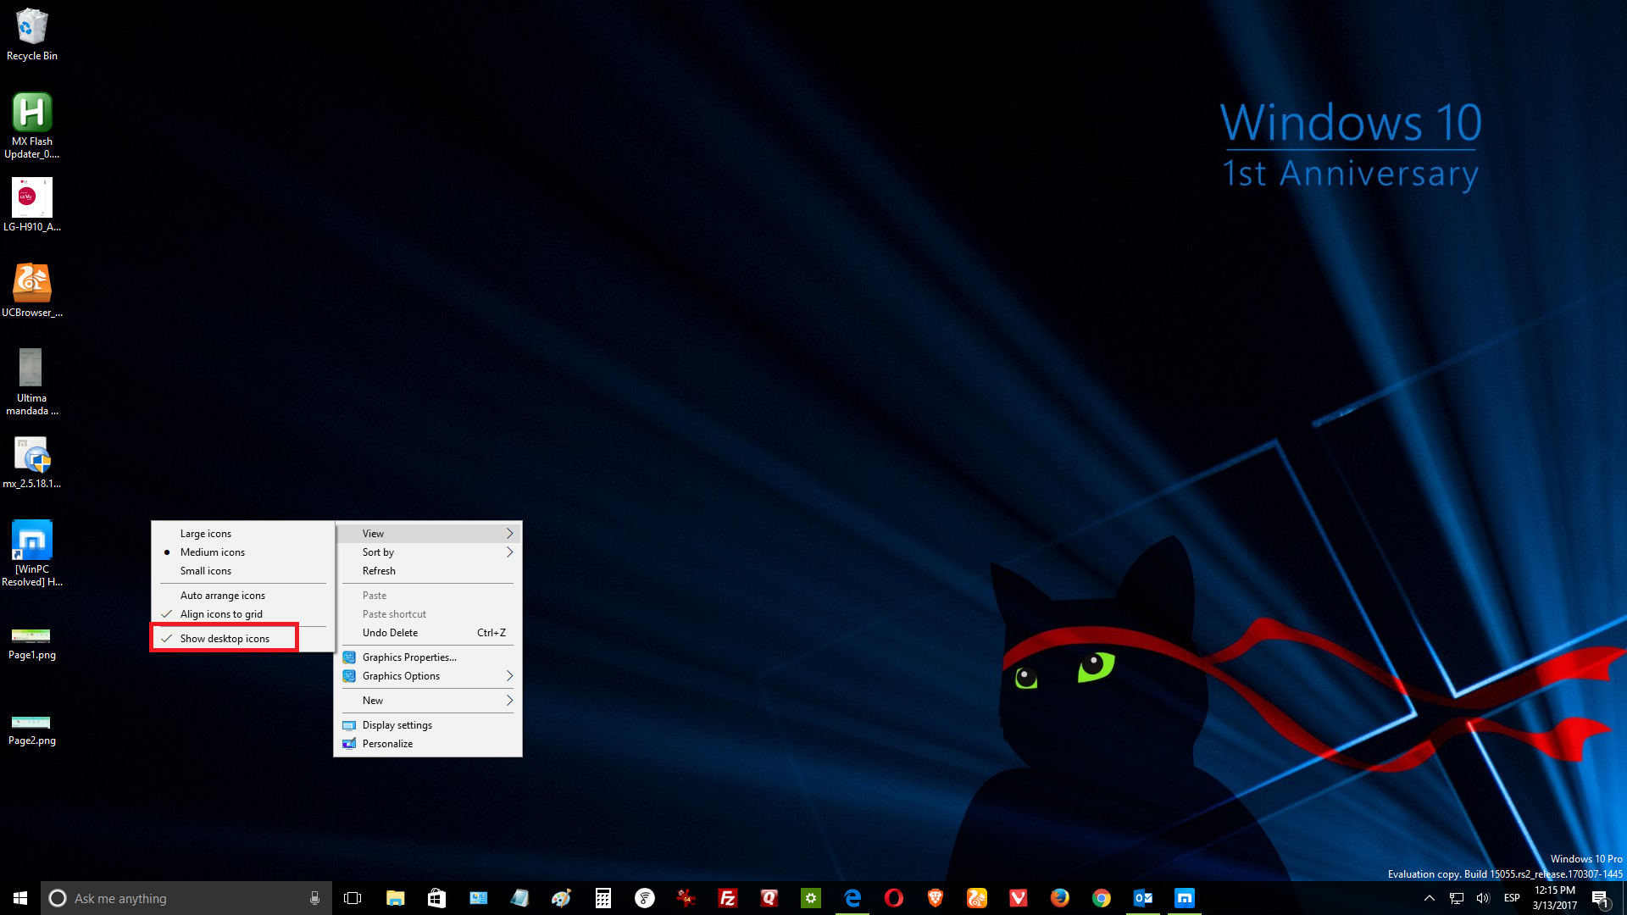Image resolution: width=1627 pixels, height=915 pixels.
Task: Open the clock and date flyout
Action: coord(1555,898)
